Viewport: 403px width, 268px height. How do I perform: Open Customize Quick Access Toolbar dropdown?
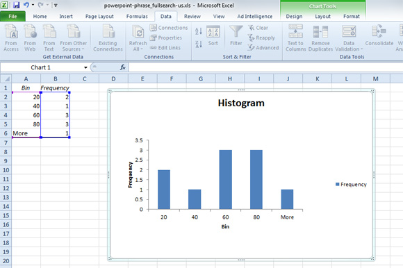(x=56, y=5)
